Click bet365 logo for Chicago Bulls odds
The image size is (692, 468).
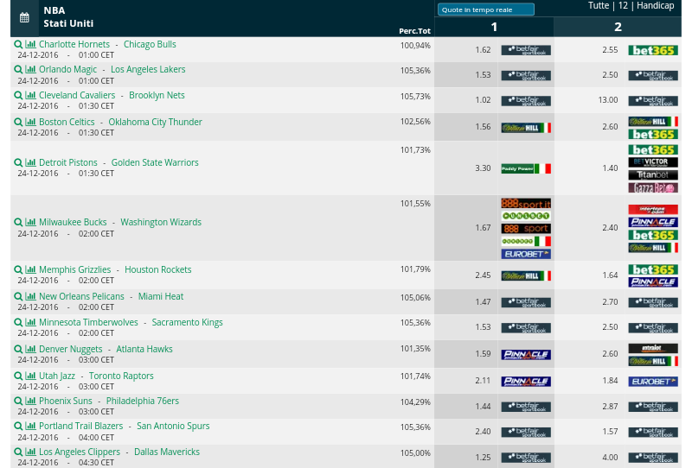tap(653, 50)
